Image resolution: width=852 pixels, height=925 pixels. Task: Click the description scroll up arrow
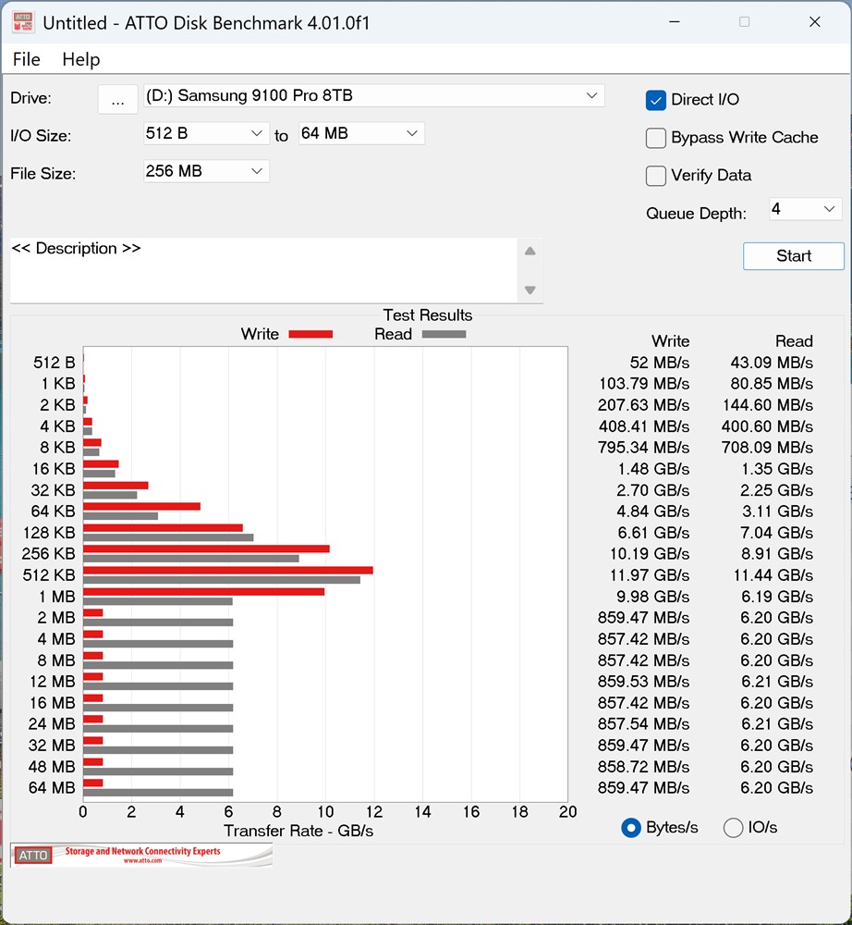tap(529, 252)
